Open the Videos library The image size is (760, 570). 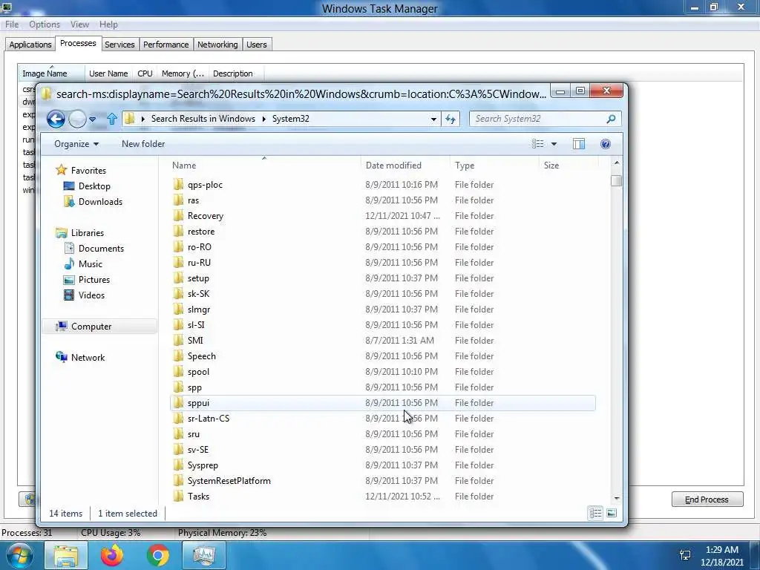91,295
